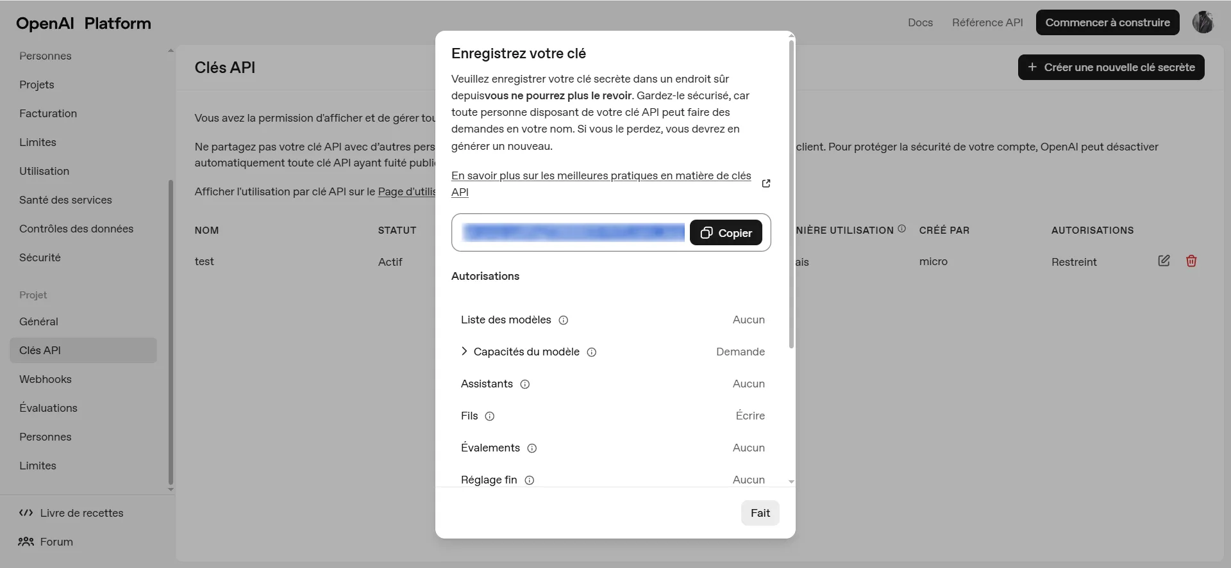
Task: Click the info icon beside Évalements
Action: [532, 448]
